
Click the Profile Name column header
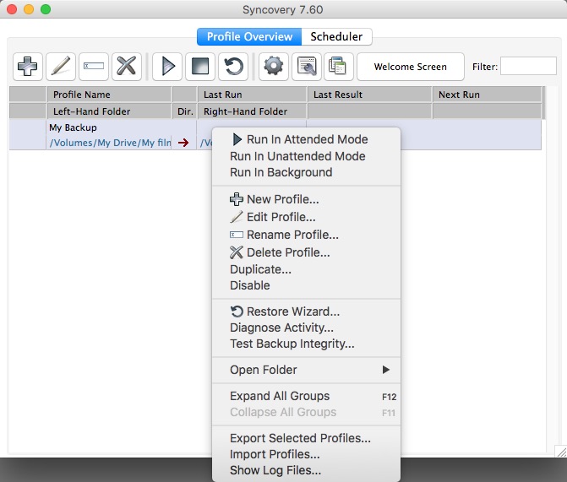(109, 95)
